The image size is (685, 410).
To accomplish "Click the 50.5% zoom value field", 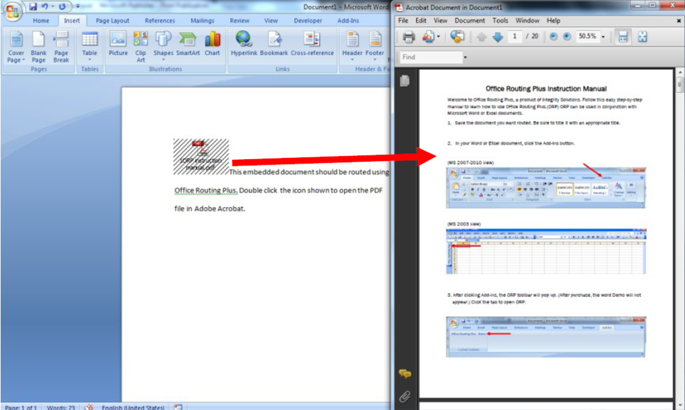I will click(587, 37).
